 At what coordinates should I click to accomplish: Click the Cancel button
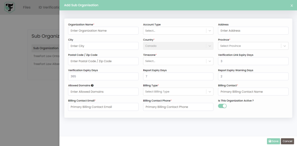point(287,141)
